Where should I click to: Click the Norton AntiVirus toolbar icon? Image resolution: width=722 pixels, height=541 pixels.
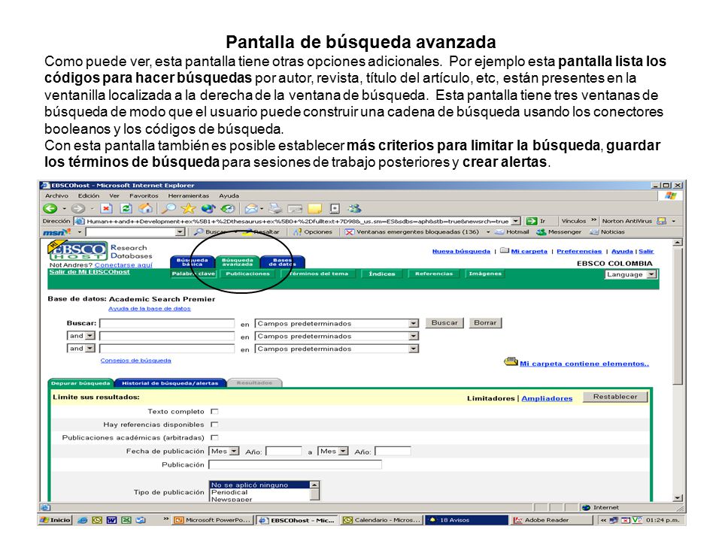[662, 221]
